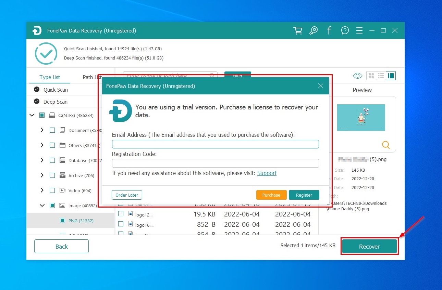Click the FonePaw logo in title bar
Image resolution: width=442 pixels, height=290 pixels.
[x=37, y=30]
